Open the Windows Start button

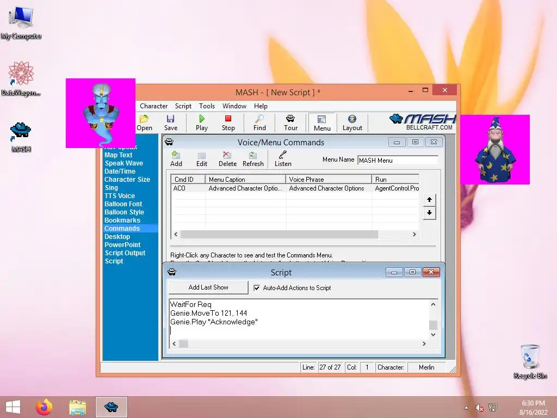click(x=13, y=407)
